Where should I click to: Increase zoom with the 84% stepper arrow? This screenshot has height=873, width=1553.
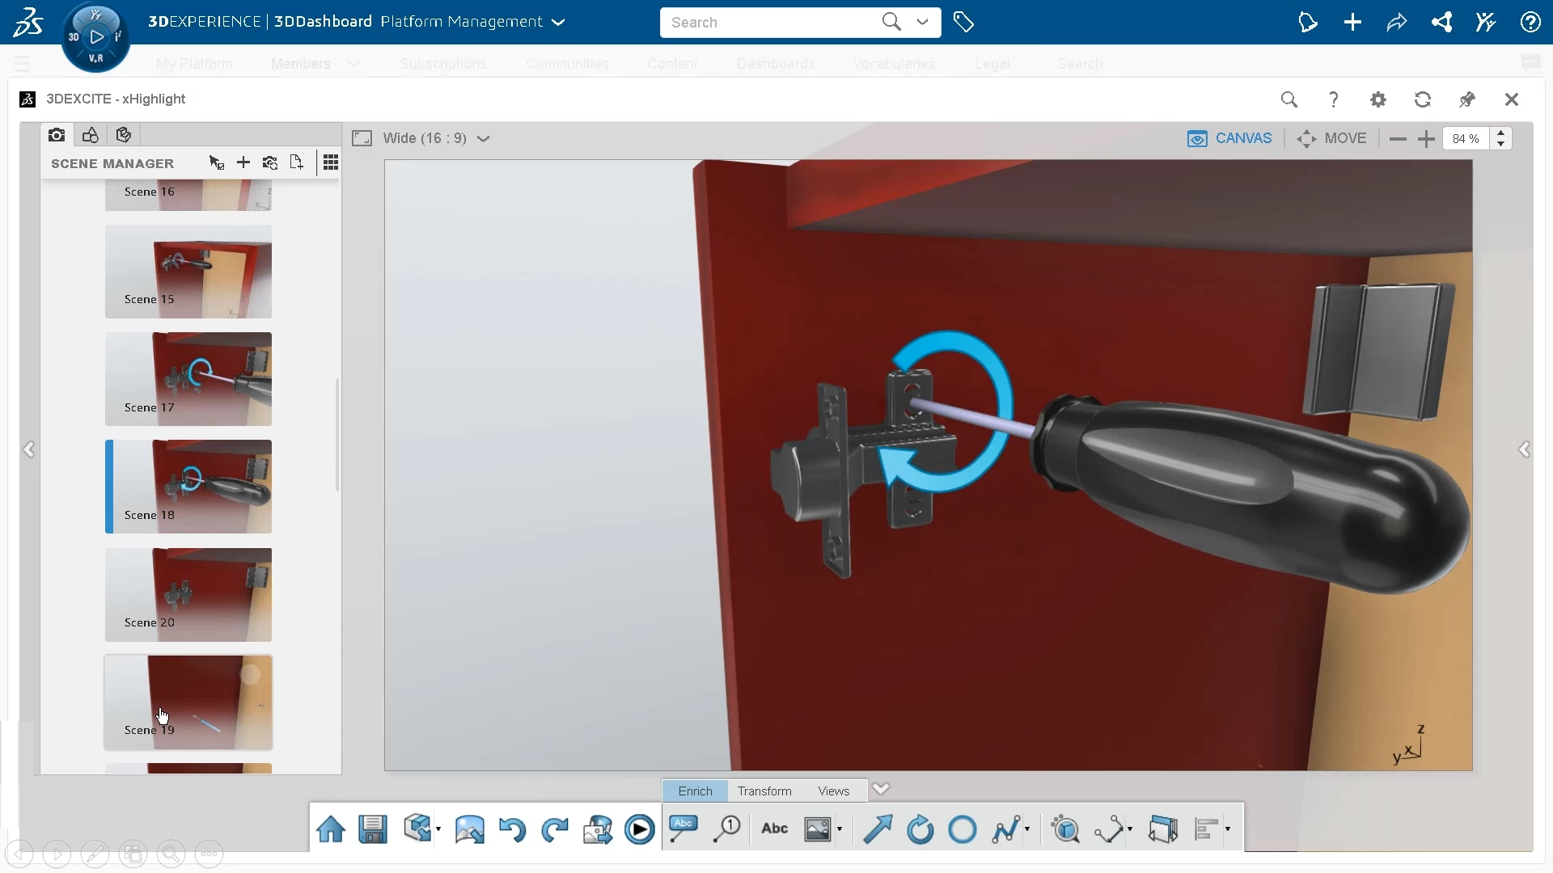pos(1502,133)
